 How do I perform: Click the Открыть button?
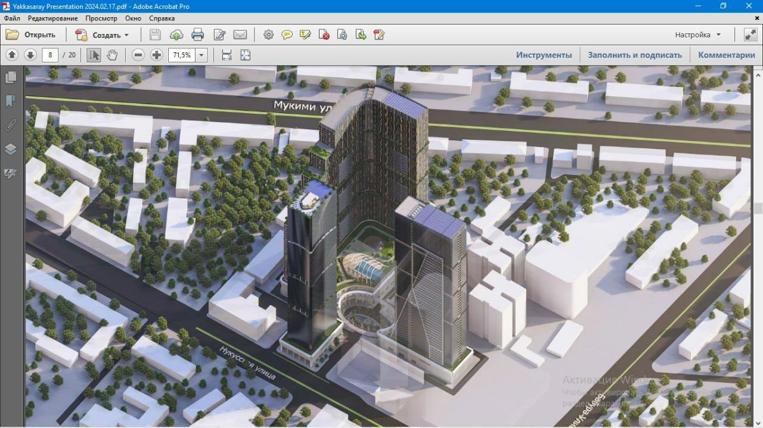pos(31,35)
